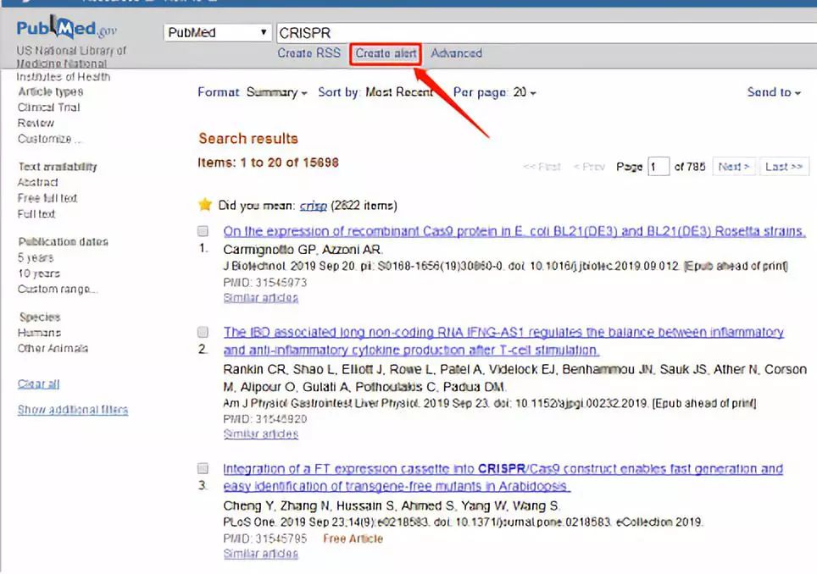Screen dimensions: 817x574
Task: Open the Sort by Most Recent dropdown
Action: point(379,92)
